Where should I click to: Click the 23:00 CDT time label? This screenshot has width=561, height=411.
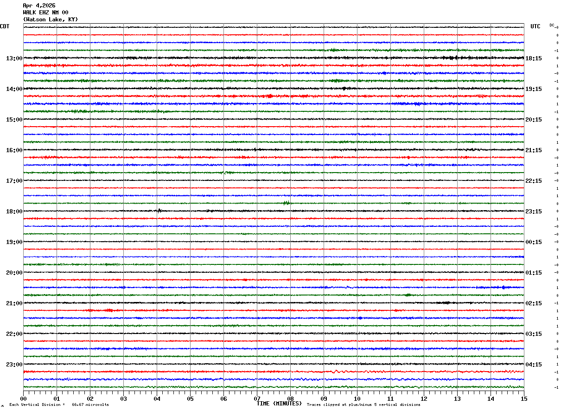click(14, 365)
